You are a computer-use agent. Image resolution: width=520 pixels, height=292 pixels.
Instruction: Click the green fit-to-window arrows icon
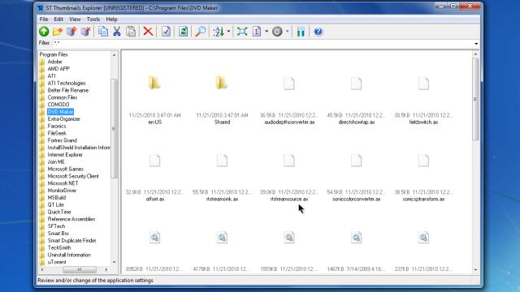[242, 32]
